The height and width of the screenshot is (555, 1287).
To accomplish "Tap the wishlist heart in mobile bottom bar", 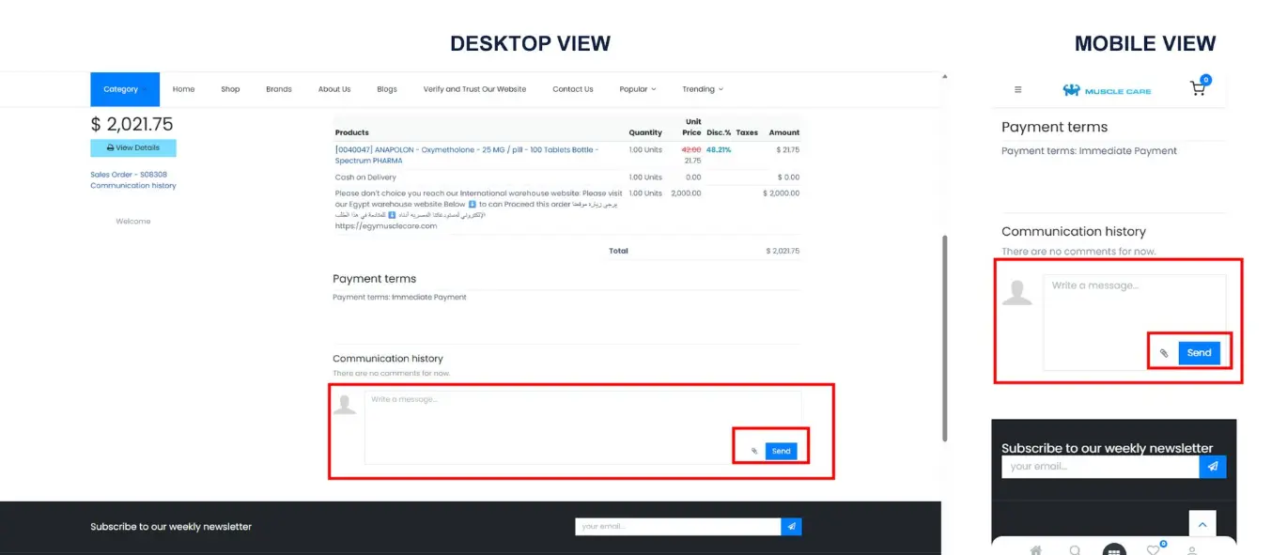I will (x=1154, y=550).
